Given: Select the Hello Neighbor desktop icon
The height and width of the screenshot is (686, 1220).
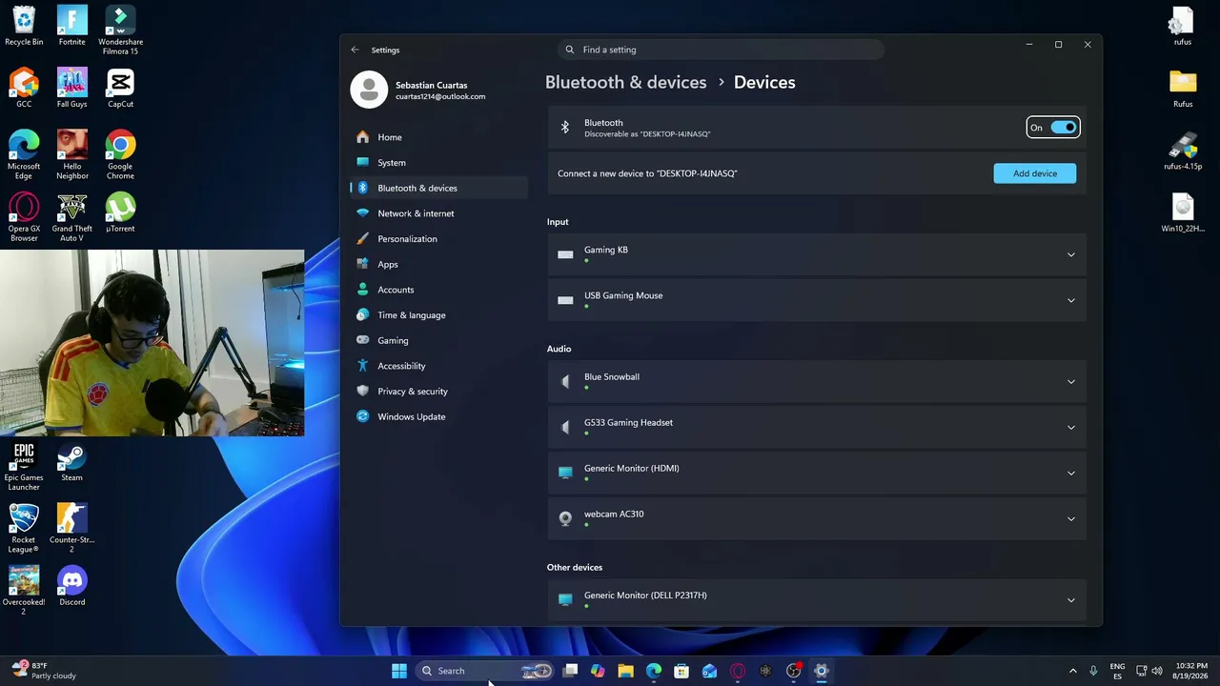Looking at the screenshot, I should pyautogui.click(x=71, y=154).
